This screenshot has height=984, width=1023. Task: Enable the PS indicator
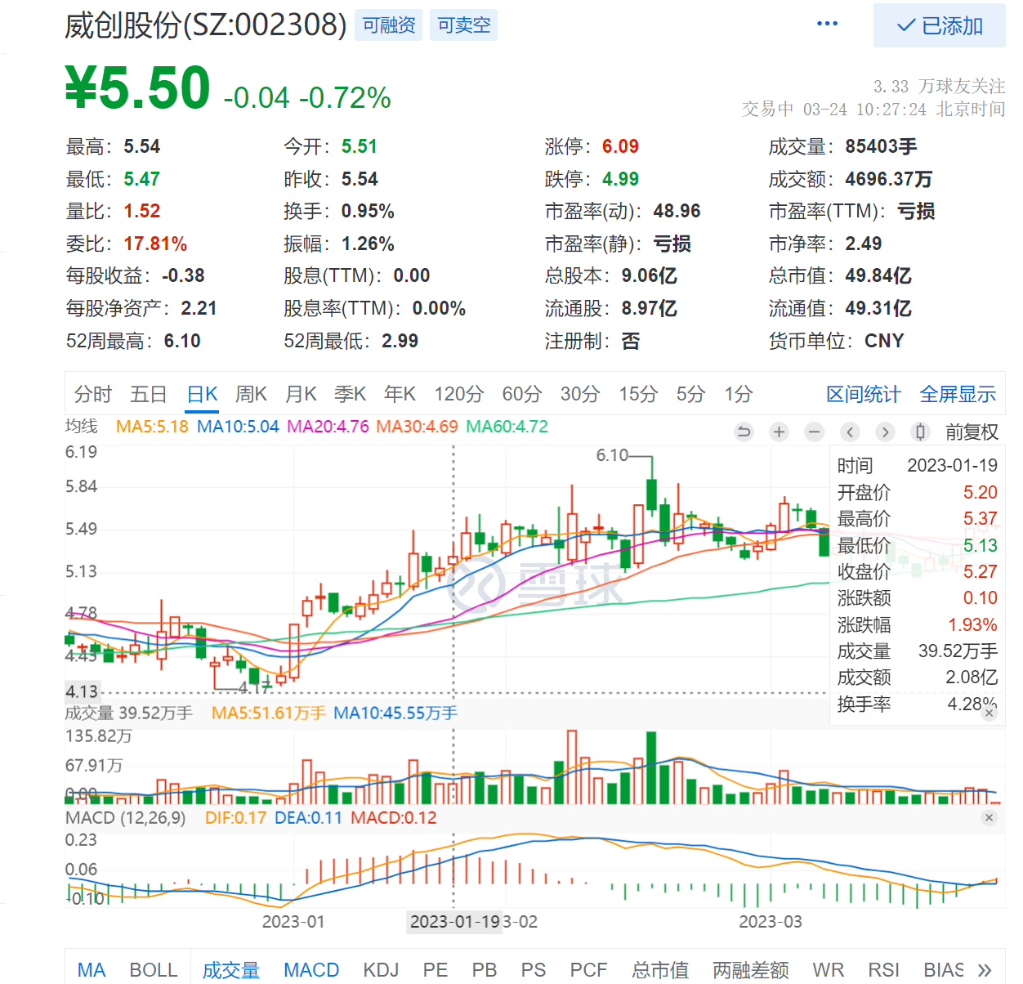point(534,970)
